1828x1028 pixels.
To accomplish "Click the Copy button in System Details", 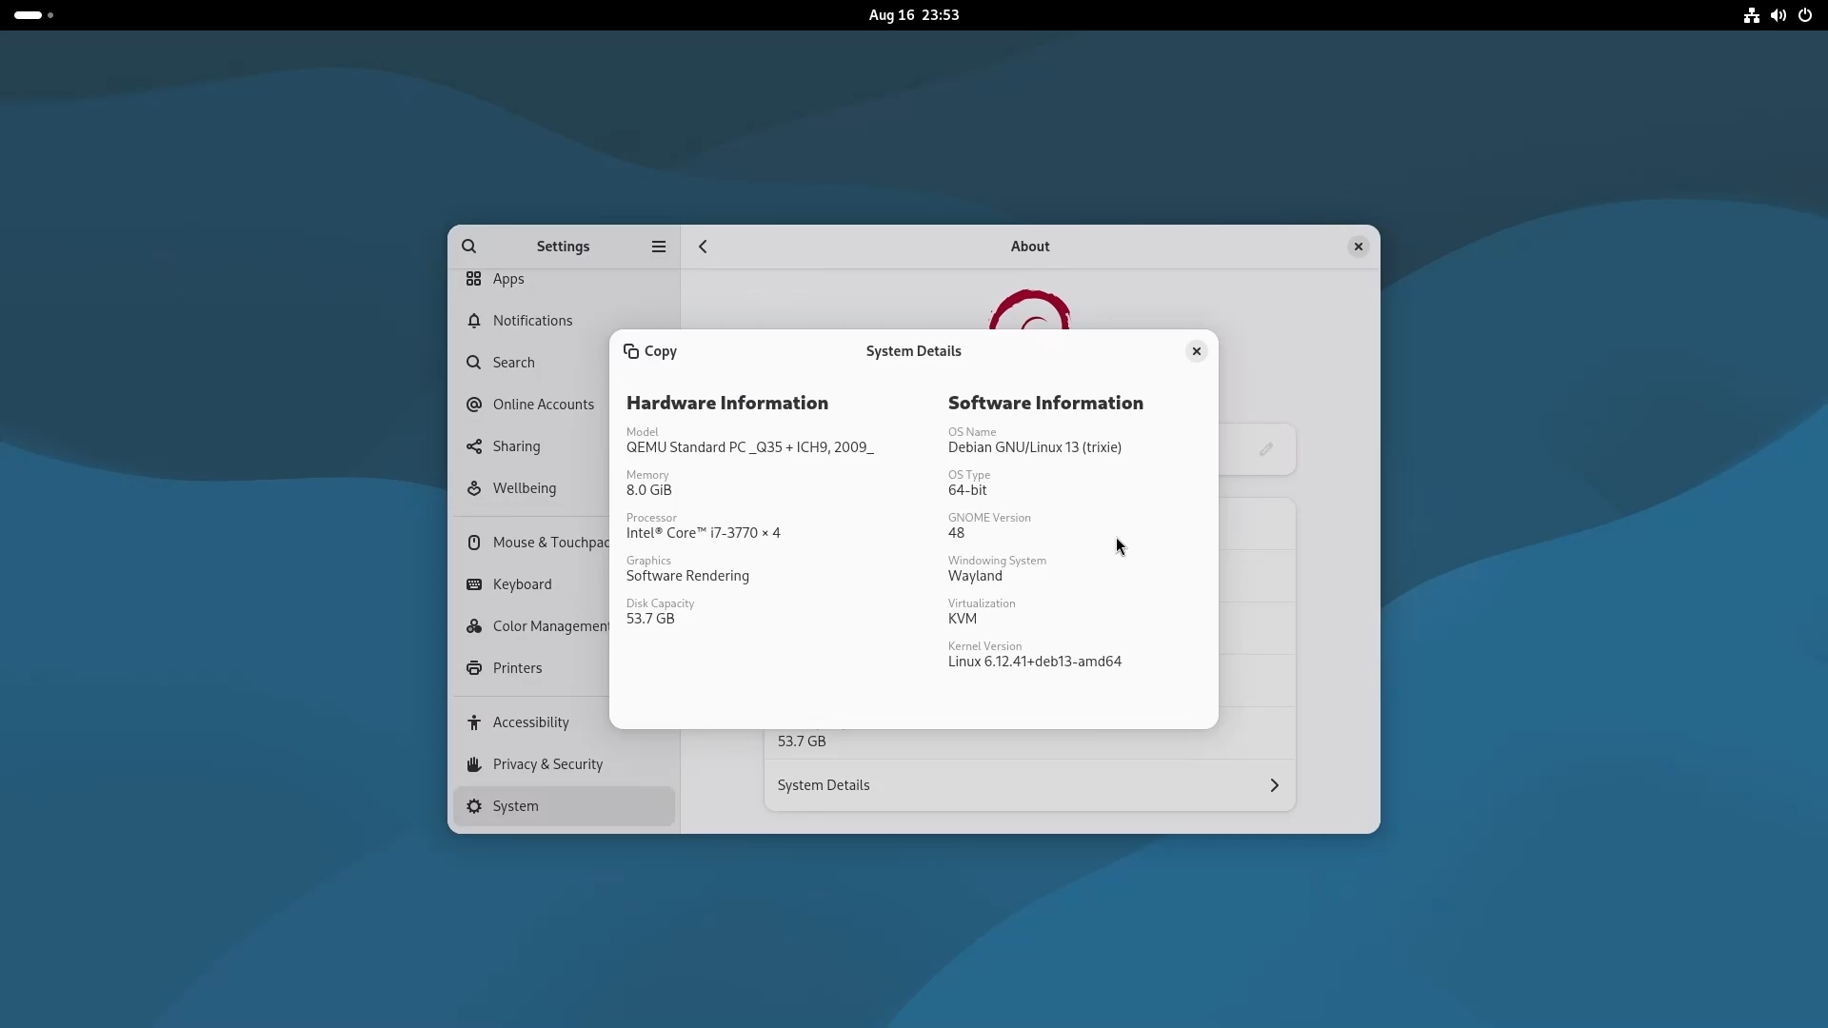I will [650, 351].
